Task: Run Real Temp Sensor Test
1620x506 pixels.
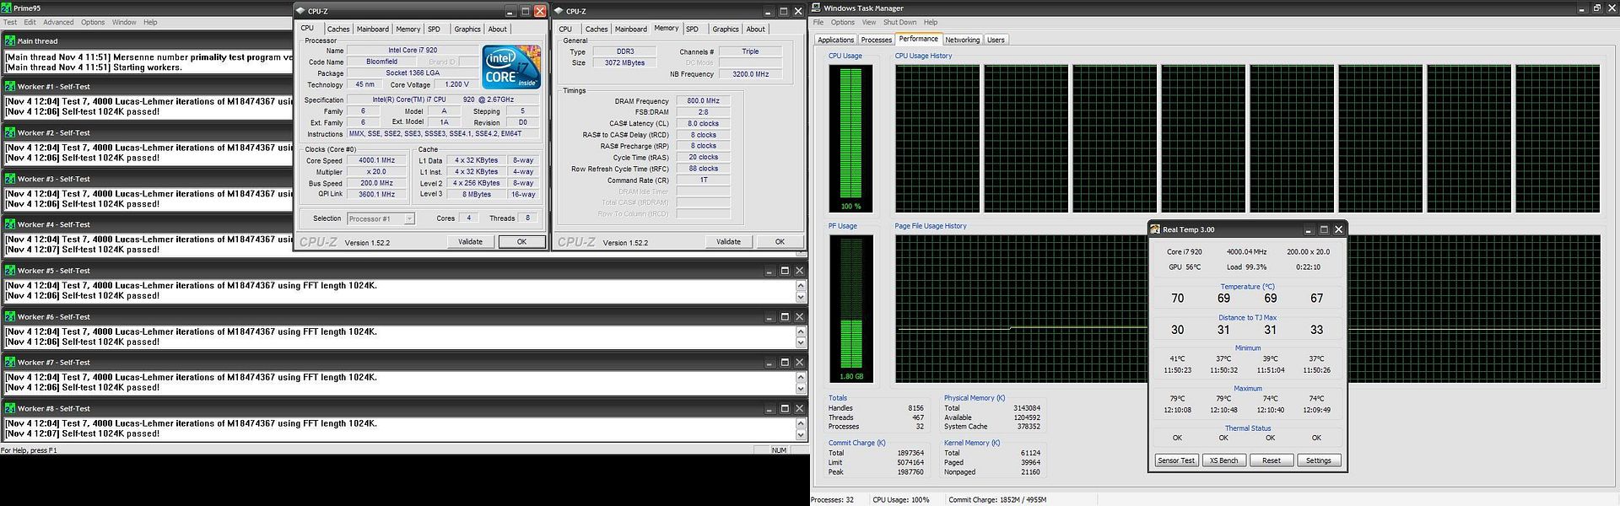Action: (x=1176, y=460)
